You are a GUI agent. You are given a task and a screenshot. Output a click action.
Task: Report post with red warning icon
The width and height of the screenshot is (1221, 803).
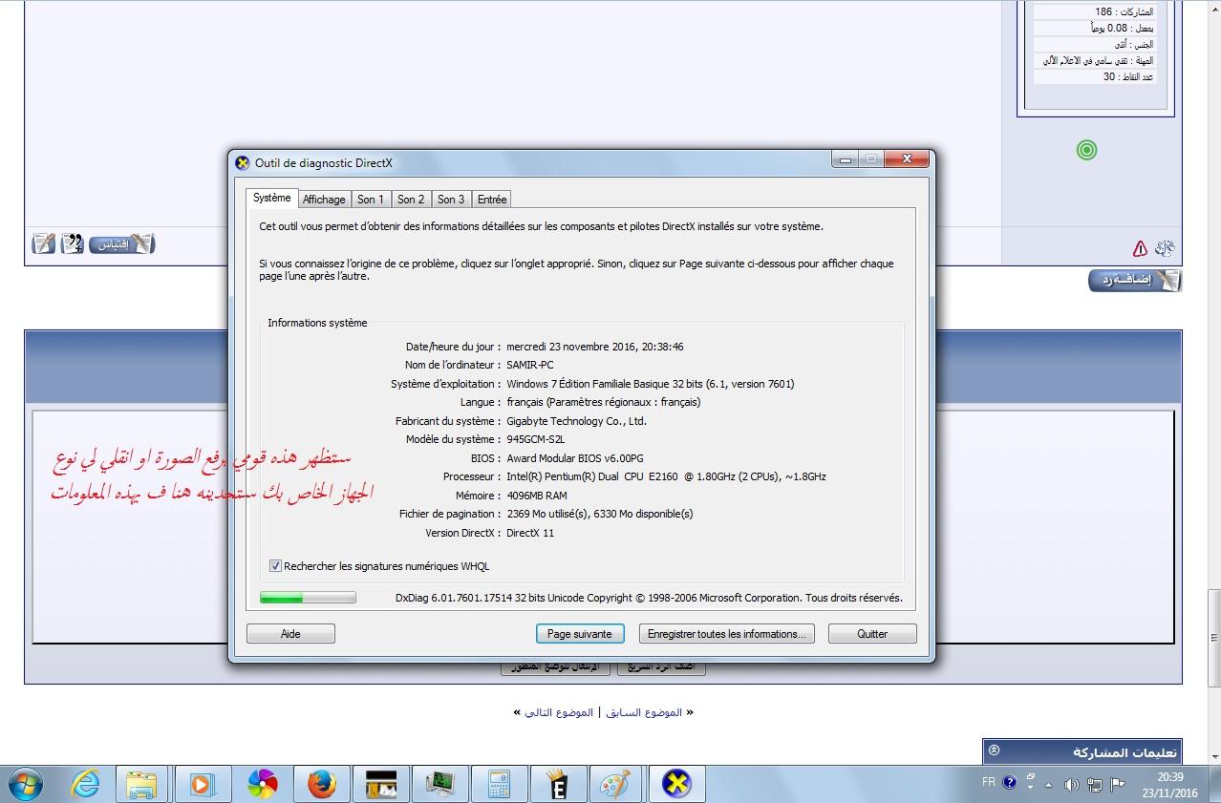(x=1140, y=249)
